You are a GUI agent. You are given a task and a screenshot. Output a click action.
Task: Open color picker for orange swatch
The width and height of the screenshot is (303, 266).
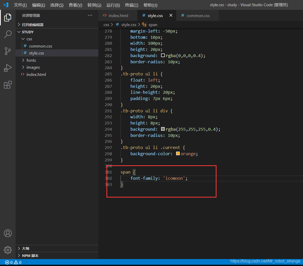click(178, 153)
